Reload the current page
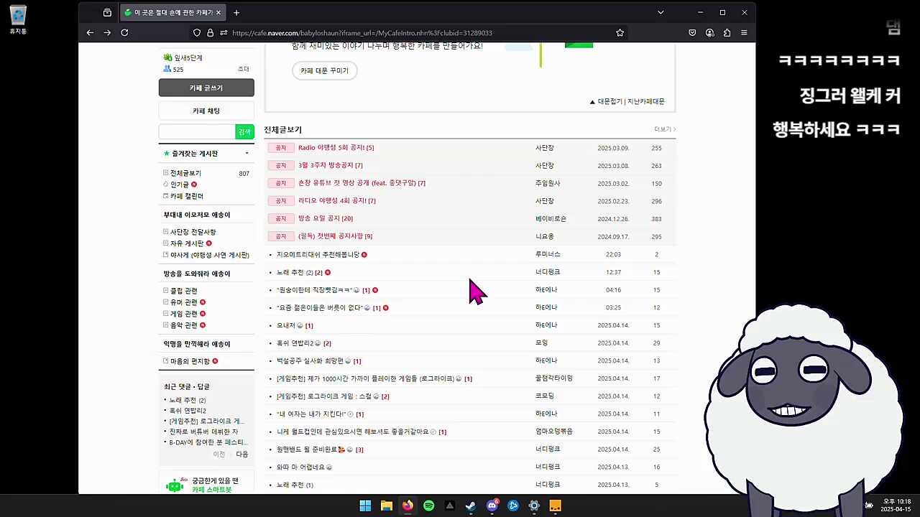Viewport: 920px width, 517px height. pos(124,32)
